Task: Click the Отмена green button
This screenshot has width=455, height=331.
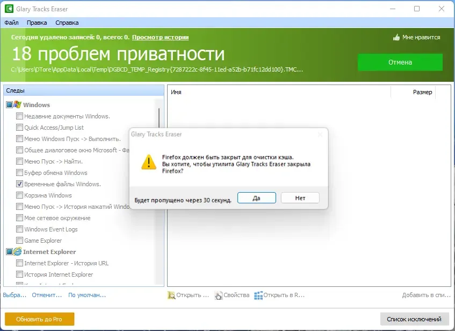Action: [x=400, y=62]
